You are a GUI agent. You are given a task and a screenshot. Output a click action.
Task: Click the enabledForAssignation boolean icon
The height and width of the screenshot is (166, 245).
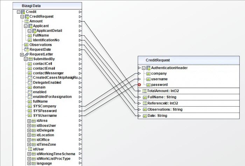point(30,97)
